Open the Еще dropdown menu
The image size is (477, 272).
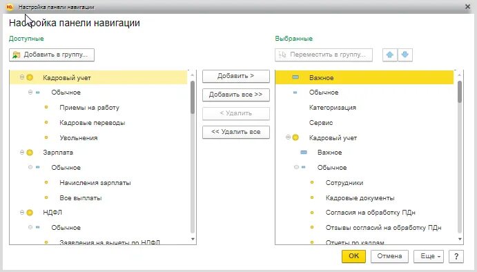[x=429, y=256]
